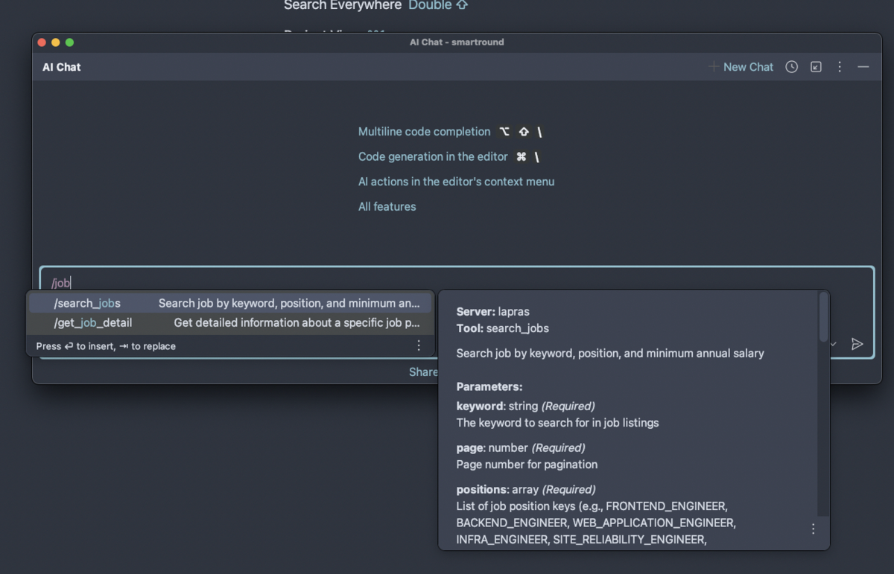Open the Multiline code completion link
This screenshot has height=574, width=894.
click(424, 131)
